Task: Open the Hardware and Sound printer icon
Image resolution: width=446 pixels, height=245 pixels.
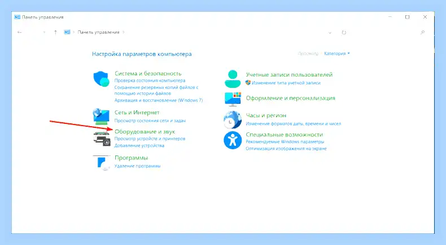Action: tap(102, 139)
